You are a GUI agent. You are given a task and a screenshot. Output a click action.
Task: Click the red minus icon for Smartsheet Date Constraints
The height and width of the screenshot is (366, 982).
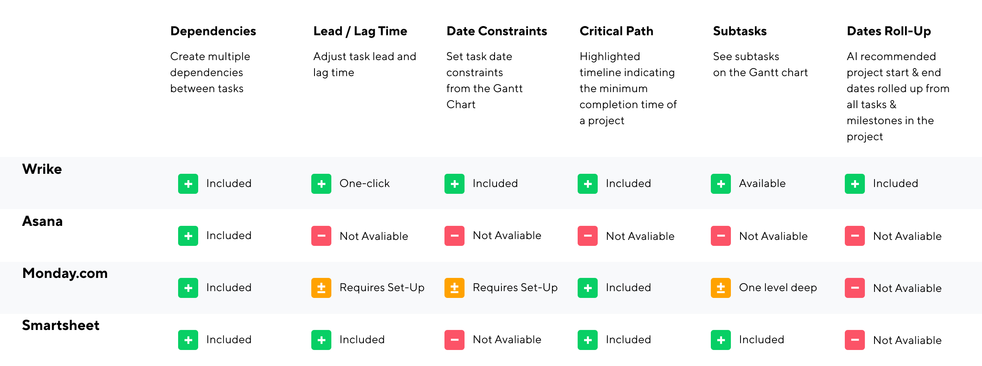coord(454,340)
